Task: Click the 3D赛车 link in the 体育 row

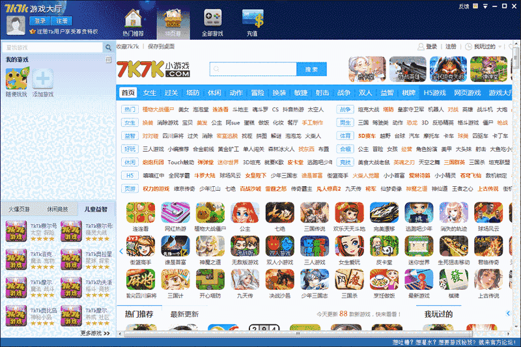Action: click(x=367, y=136)
